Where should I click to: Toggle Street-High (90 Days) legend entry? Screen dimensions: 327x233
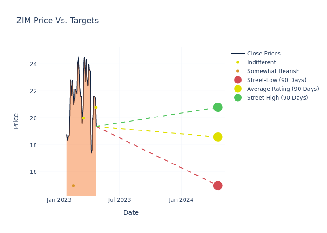click(277, 98)
